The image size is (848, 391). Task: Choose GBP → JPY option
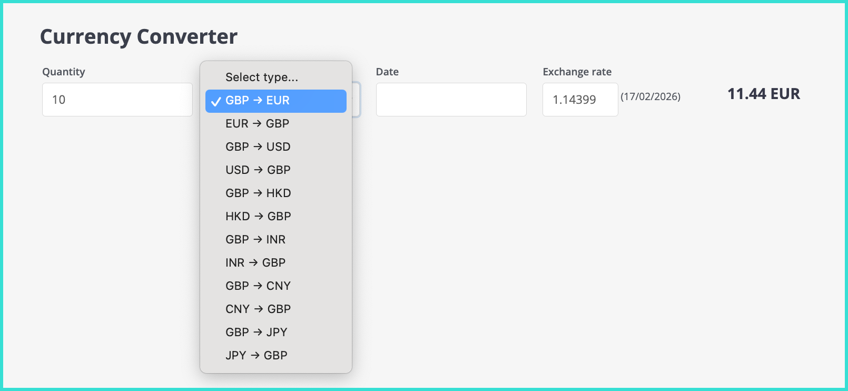click(x=257, y=333)
